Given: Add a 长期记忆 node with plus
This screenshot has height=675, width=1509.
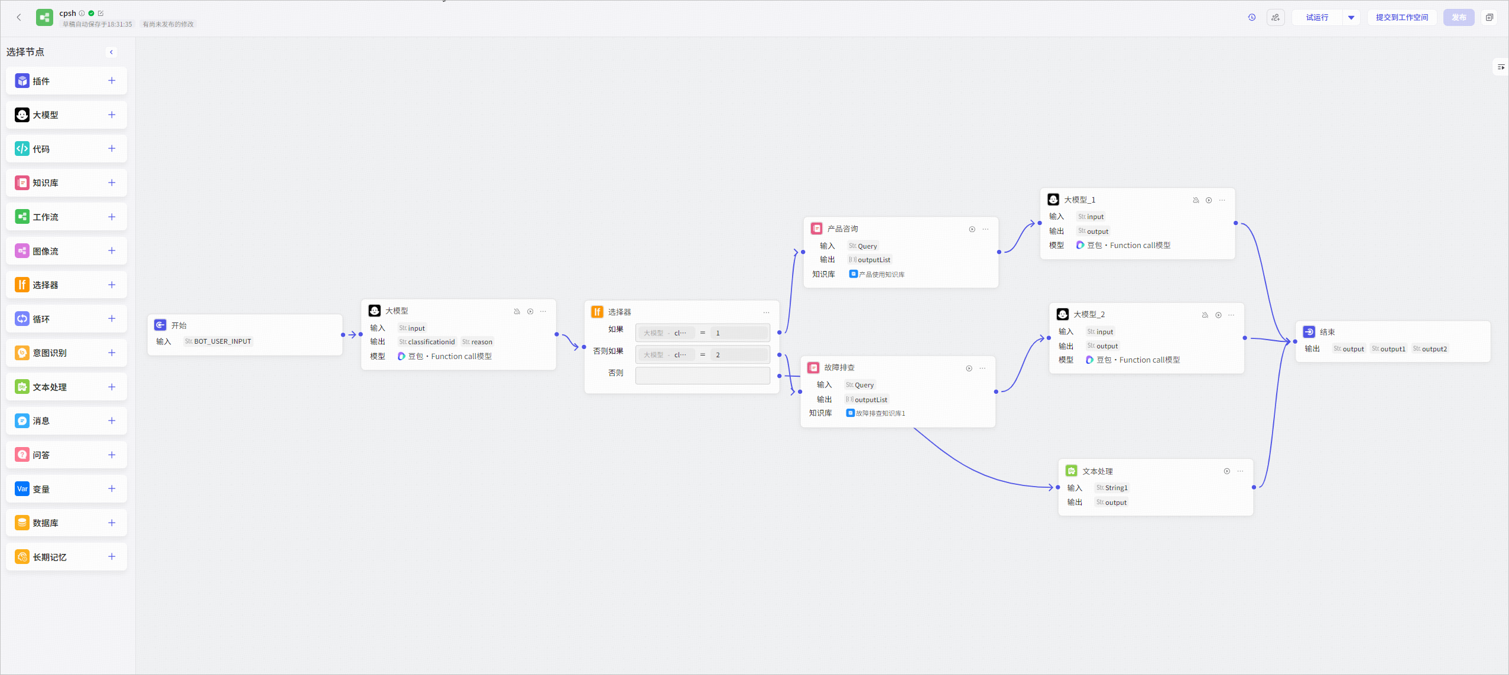Looking at the screenshot, I should click(112, 556).
